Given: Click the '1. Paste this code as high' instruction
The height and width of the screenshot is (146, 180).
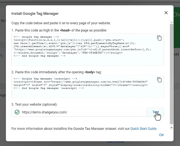Looking at the screenshot, I should (59, 30).
